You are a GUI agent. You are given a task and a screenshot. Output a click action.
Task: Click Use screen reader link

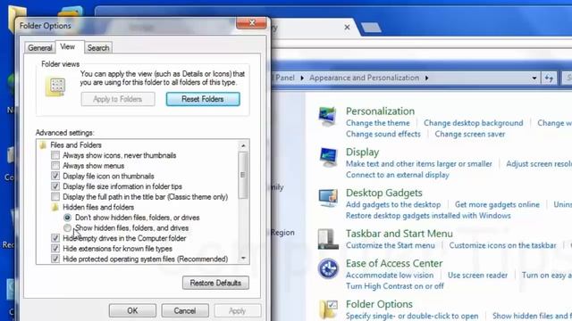pos(477,276)
